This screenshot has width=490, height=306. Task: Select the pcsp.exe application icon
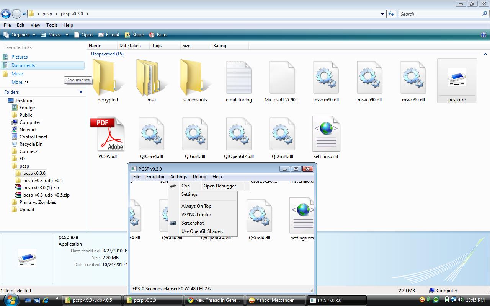[x=457, y=78]
